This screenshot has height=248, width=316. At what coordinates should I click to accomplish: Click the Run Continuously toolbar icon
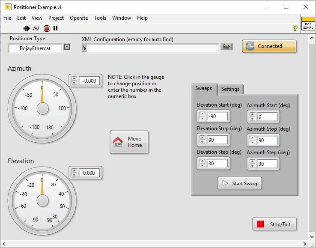pyautogui.click(x=36, y=28)
